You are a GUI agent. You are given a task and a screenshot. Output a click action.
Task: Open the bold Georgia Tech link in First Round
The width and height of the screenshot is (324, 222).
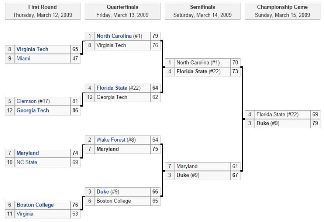pyautogui.click(x=32, y=110)
